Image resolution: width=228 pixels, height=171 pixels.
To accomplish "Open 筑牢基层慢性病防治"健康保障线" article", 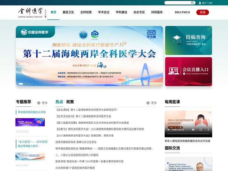I will tap(104, 149).
